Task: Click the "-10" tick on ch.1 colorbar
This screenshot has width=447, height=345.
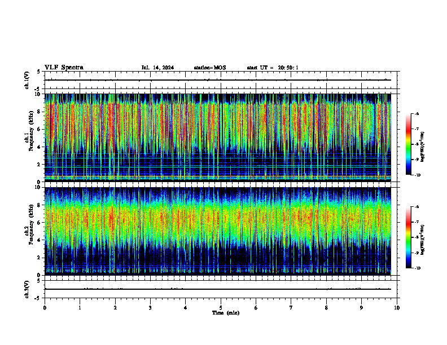Action: click(x=417, y=175)
